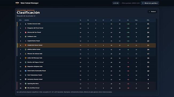Select the Lobos del Moncayo Sala name
174x97 pixels.
(35, 58)
